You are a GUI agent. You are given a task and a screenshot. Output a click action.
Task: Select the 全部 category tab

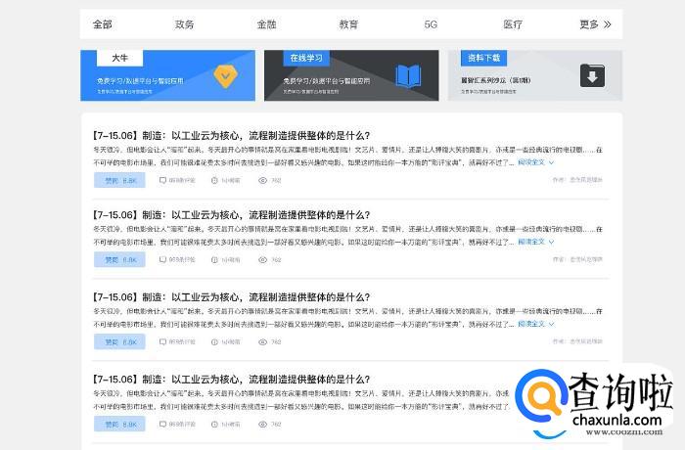coord(103,24)
